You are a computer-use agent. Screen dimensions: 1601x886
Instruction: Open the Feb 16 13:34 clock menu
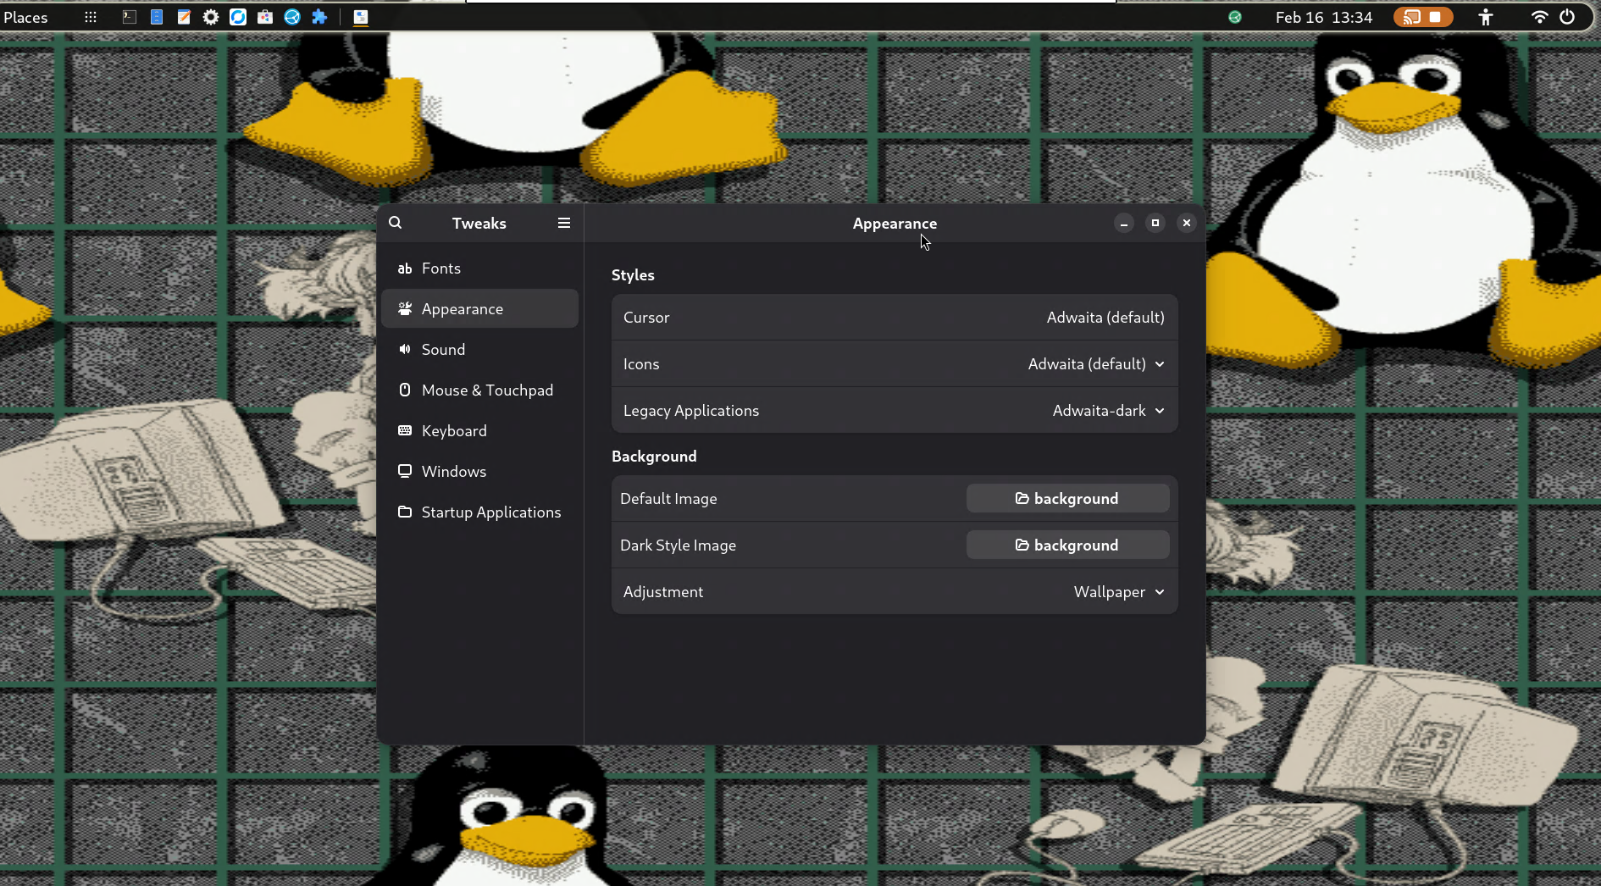point(1324,17)
